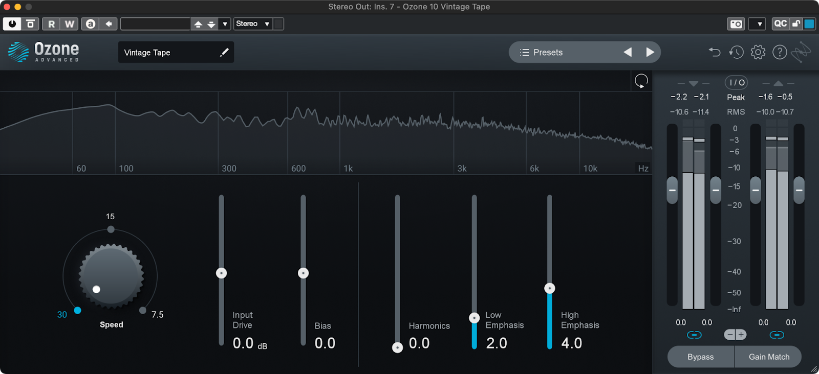The image size is (819, 374).
Task: Click the output peak up-arrow indicator
Action: tap(779, 83)
